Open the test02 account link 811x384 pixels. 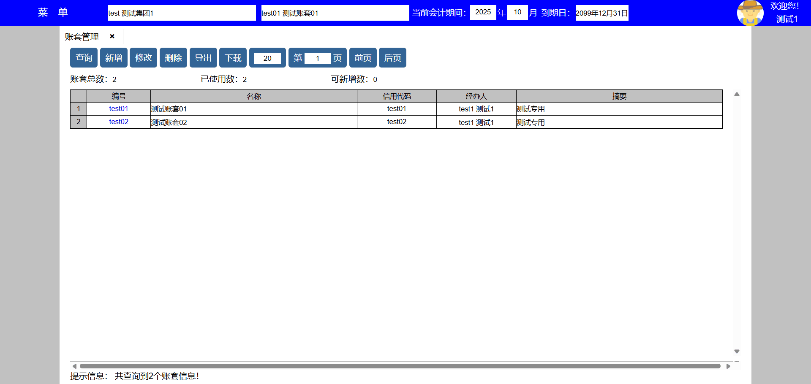[x=119, y=122]
